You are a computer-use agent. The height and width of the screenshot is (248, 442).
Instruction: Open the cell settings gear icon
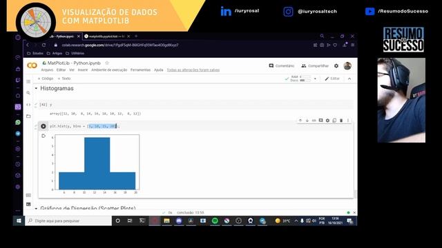[327, 121]
